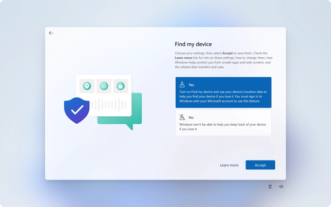Click the padlock icon in illustration

[120, 86]
